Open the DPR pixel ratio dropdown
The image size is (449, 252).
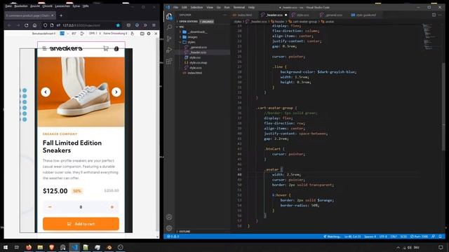pos(95,34)
